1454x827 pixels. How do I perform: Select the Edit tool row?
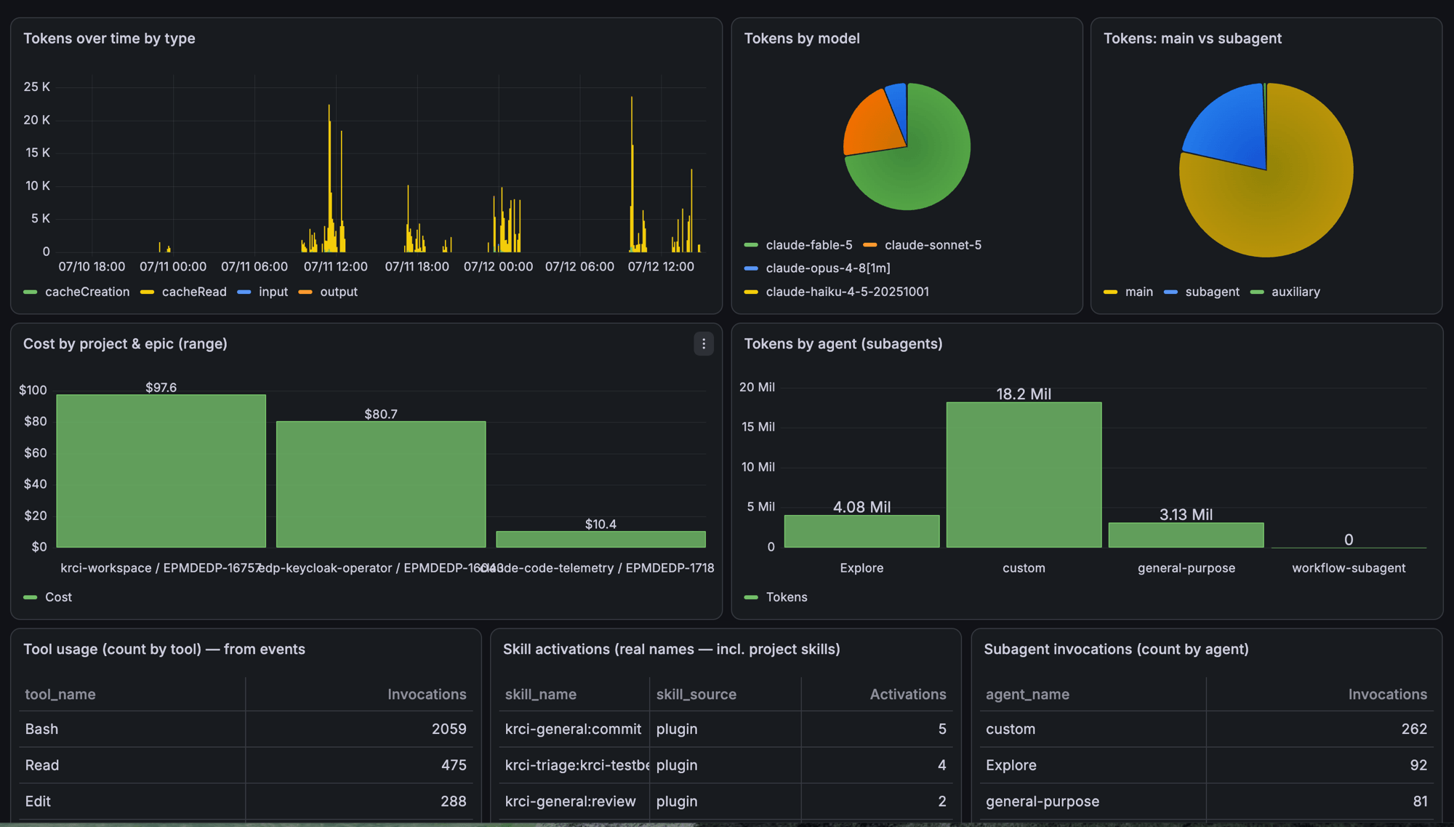click(246, 802)
